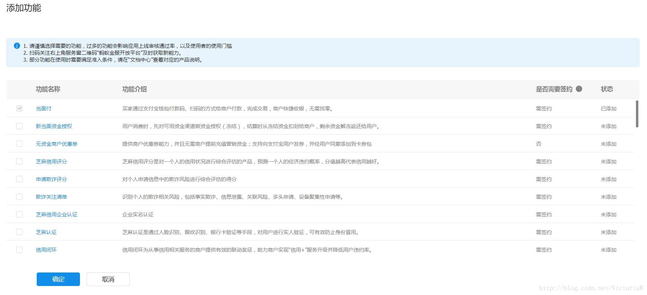Open the 信用闭环 link

pyautogui.click(x=46, y=250)
